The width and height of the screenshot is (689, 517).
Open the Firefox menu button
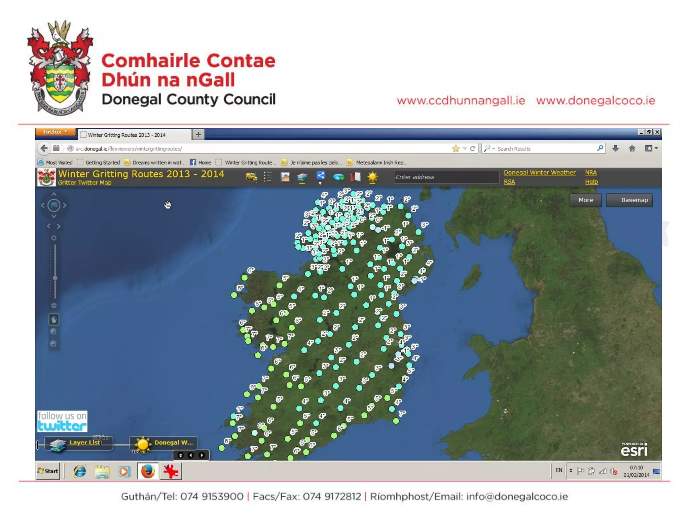(x=55, y=132)
